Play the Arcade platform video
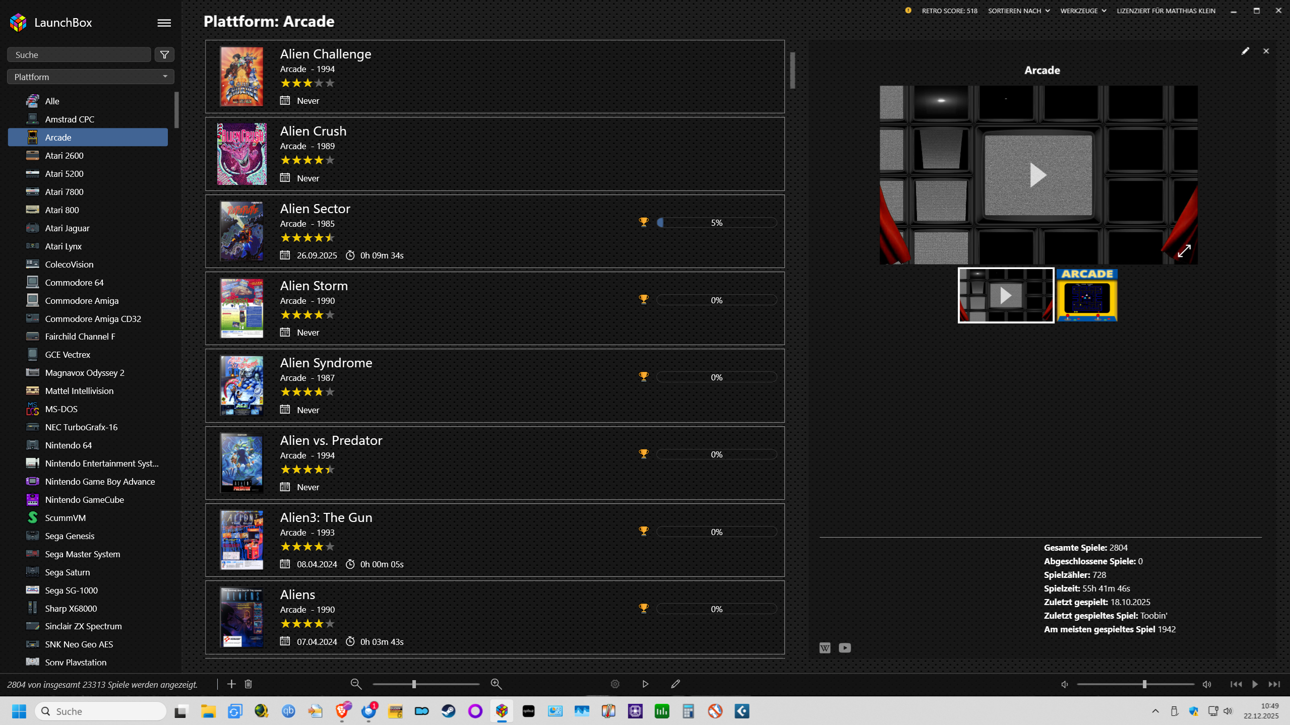 point(1038,175)
